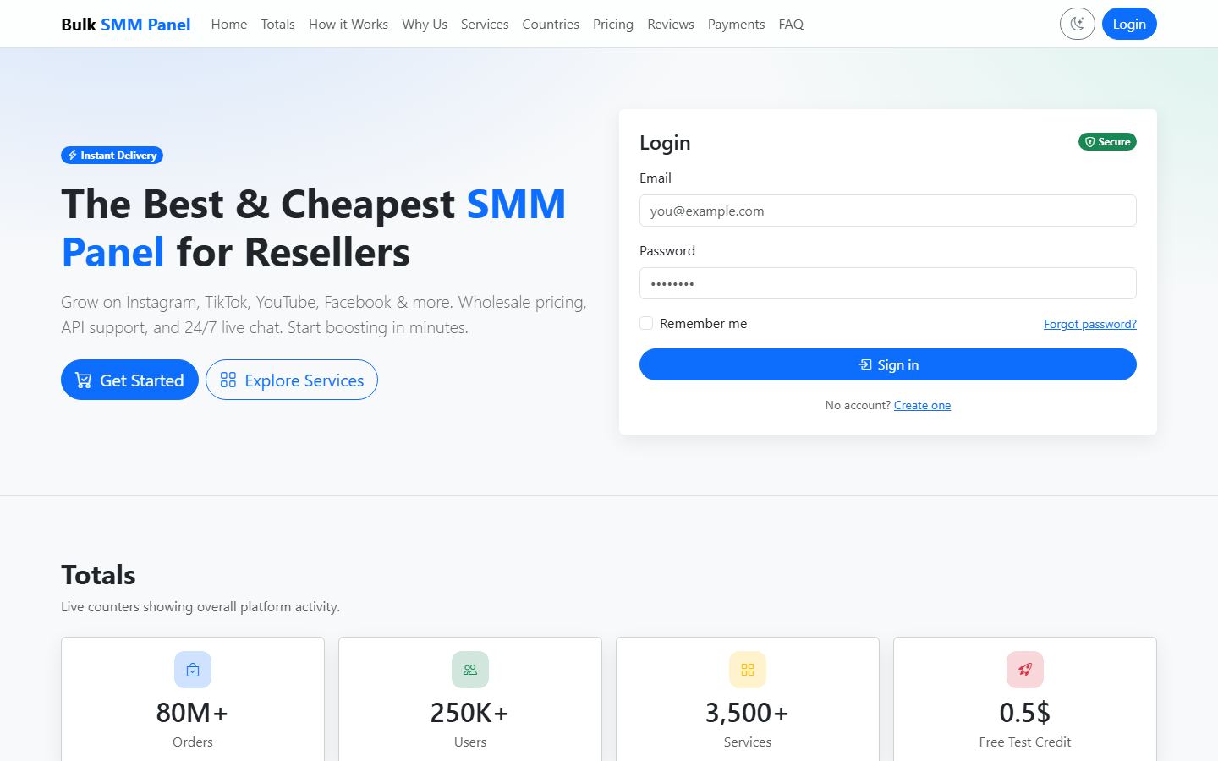Screen dimensions: 1218x761
Task: Open How it Works section
Action: point(348,25)
